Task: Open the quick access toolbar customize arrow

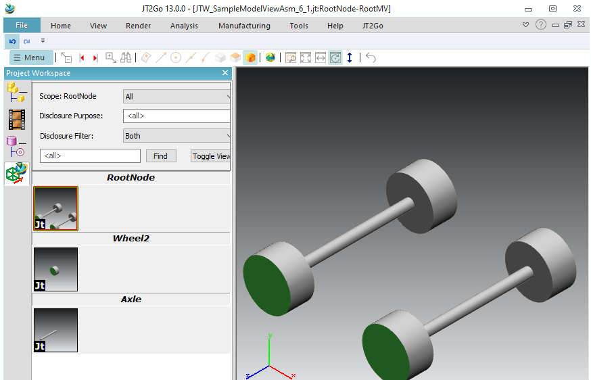Action: click(x=43, y=41)
